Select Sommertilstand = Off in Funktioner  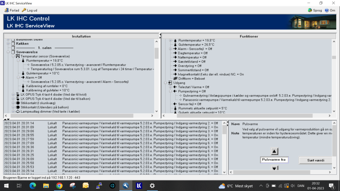193,70
